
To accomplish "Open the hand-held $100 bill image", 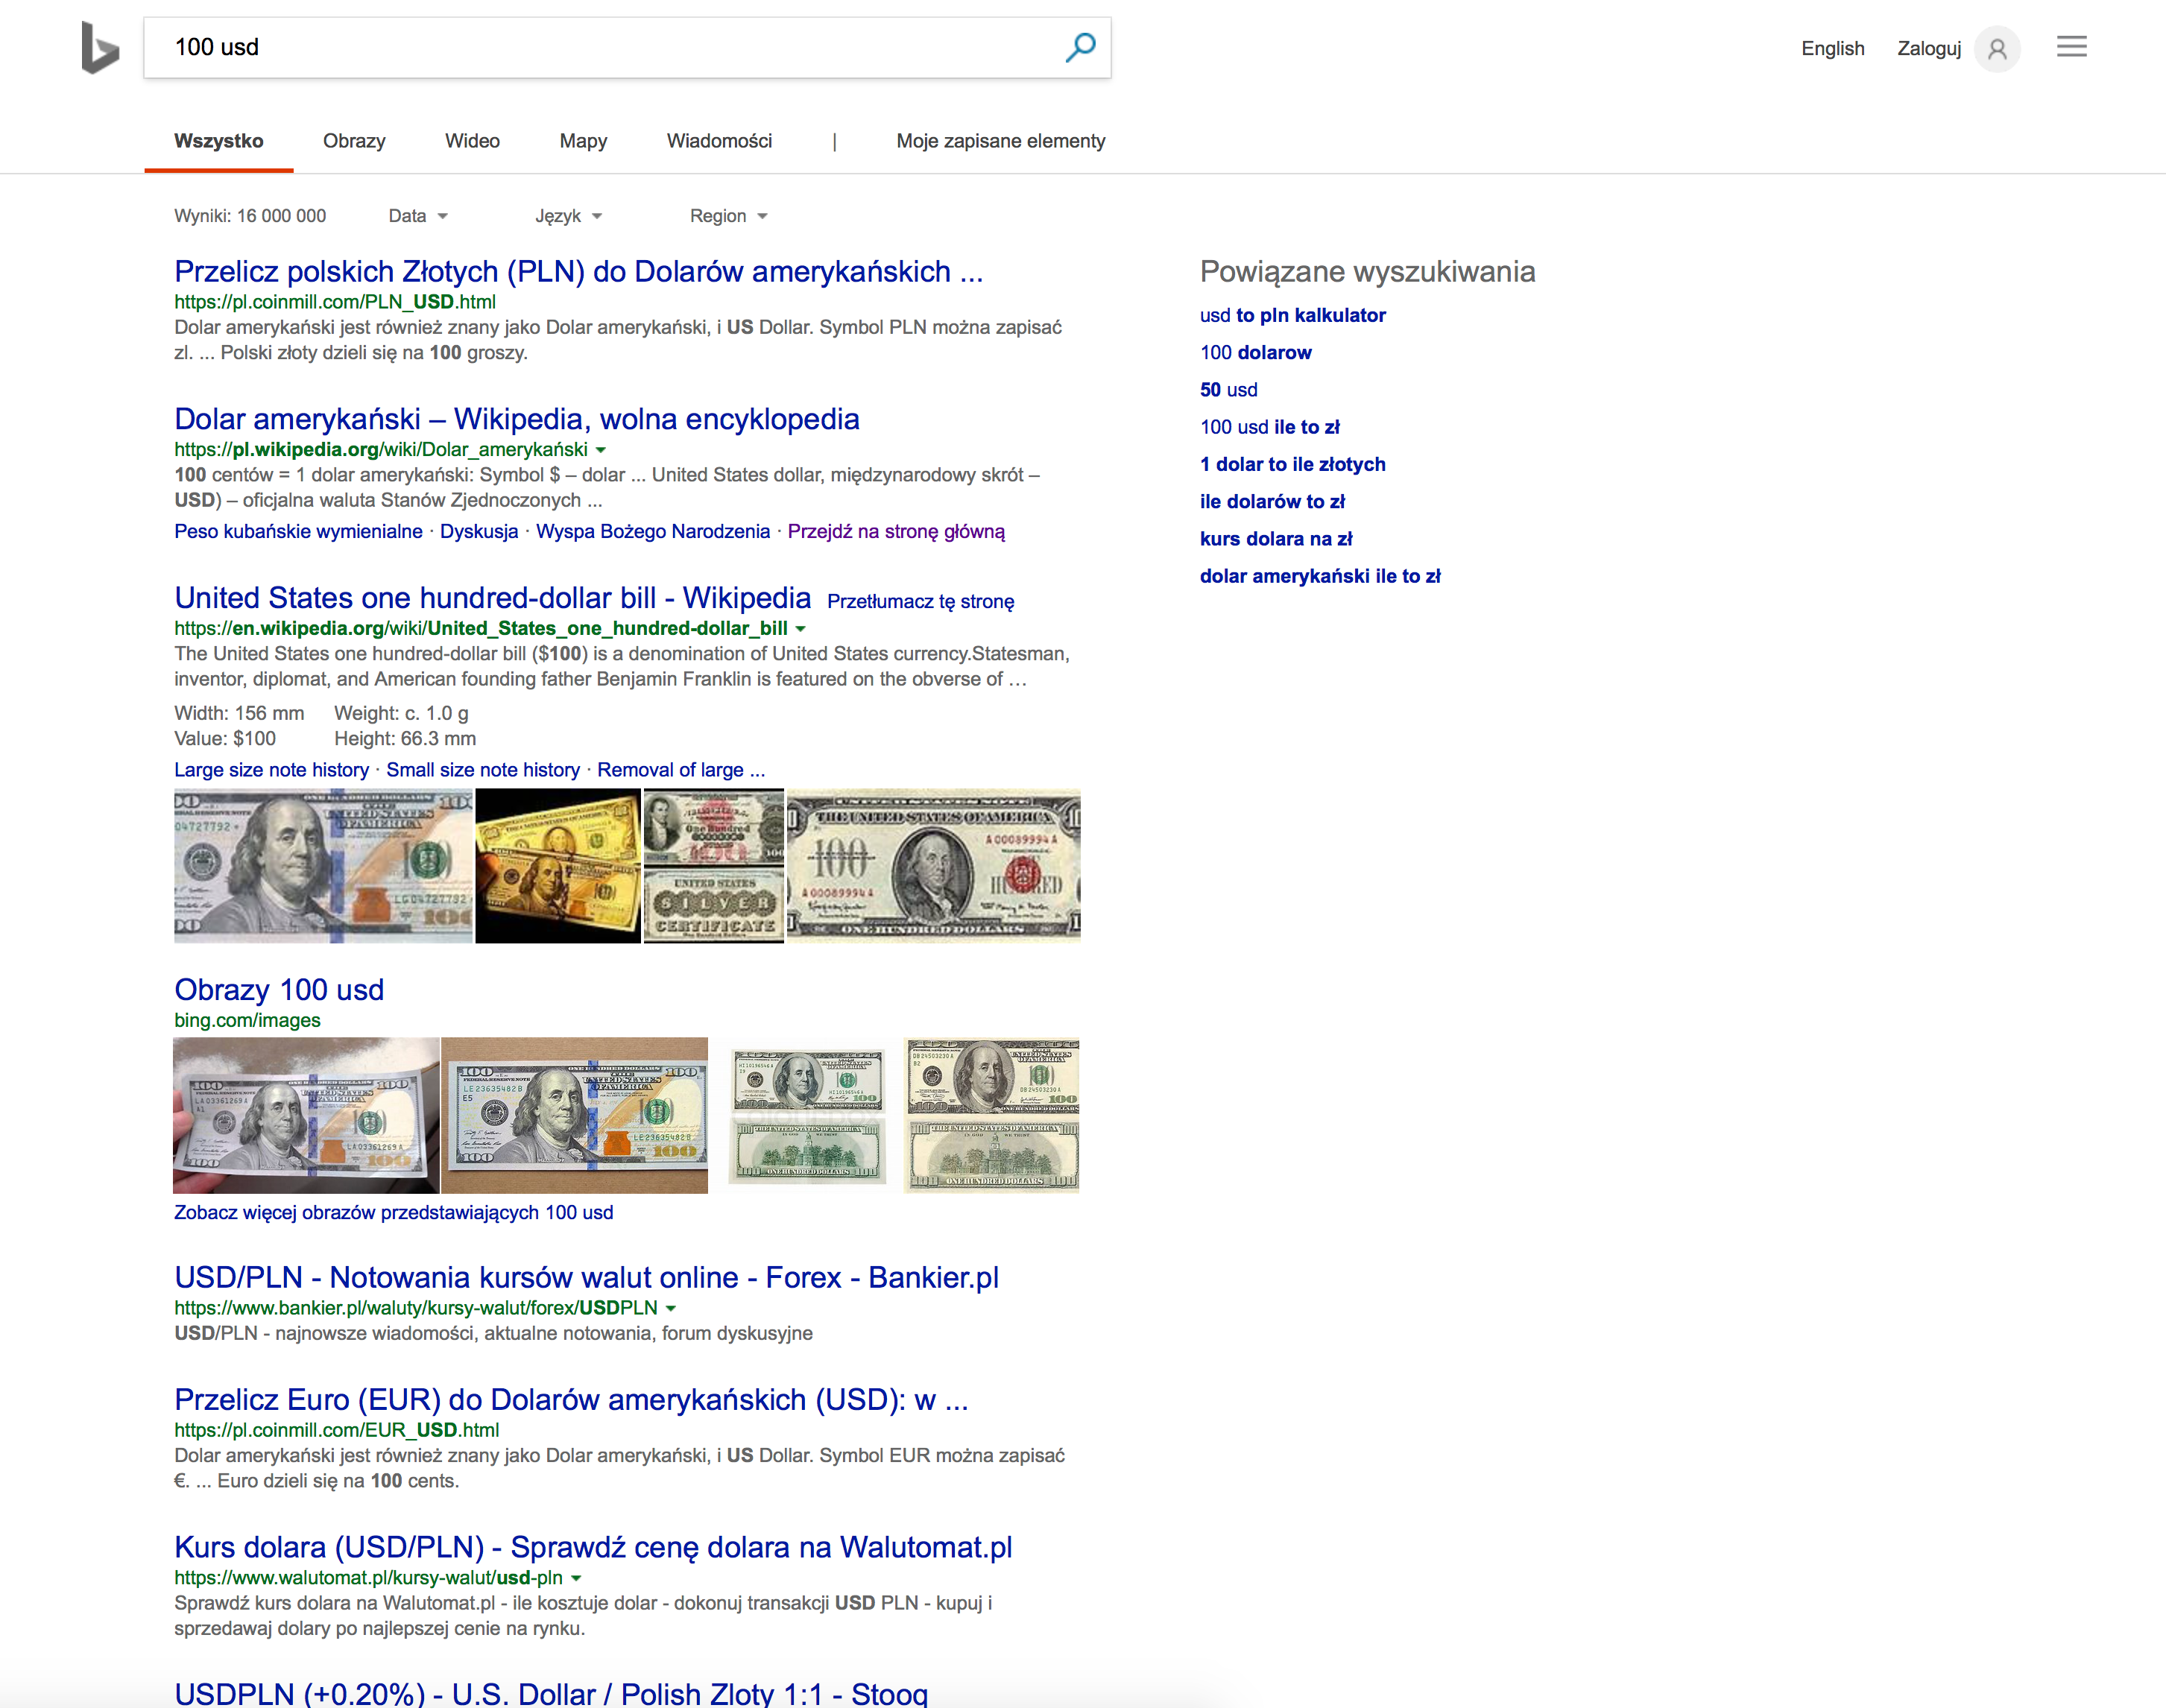I will (x=306, y=1116).
